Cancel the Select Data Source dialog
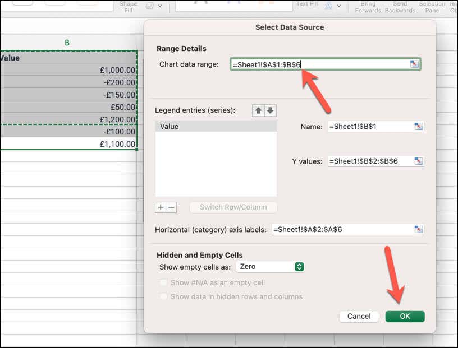 point(359,316)
